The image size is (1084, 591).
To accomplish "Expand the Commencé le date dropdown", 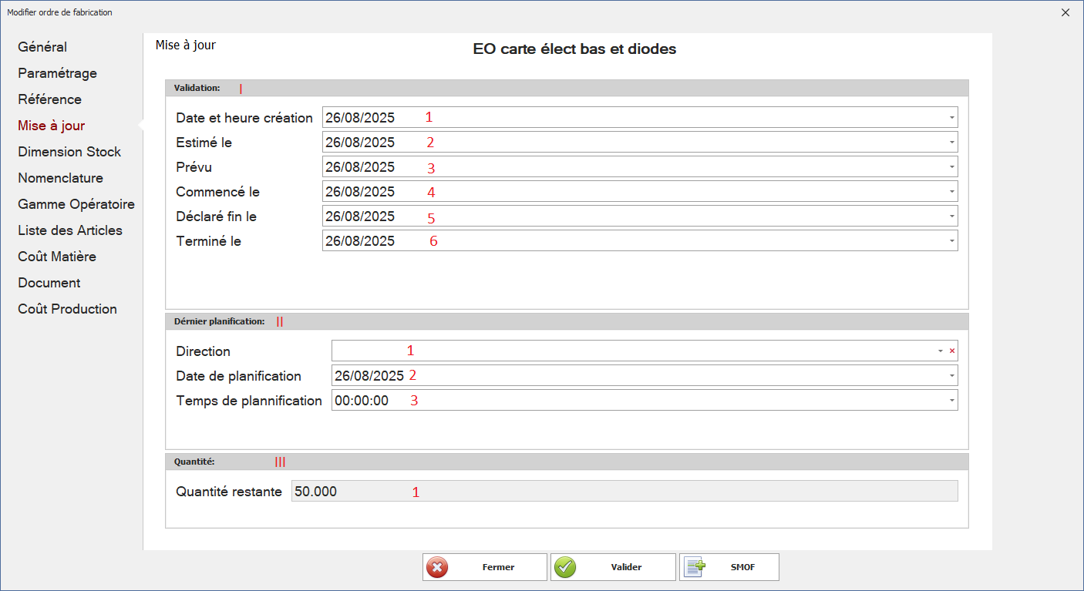I will pos(952,192).
